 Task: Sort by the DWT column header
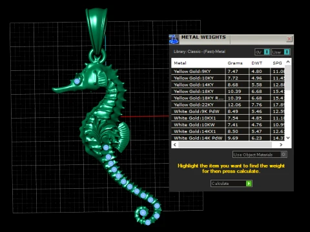coord(257,63)
